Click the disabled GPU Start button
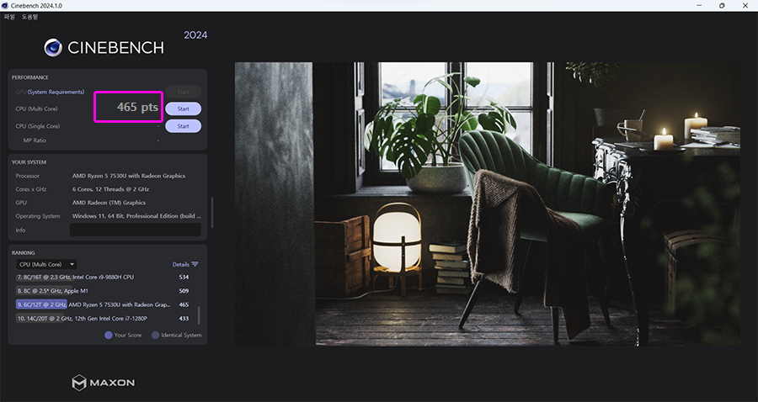The image size is (758, 402). [x=184, y=92]
